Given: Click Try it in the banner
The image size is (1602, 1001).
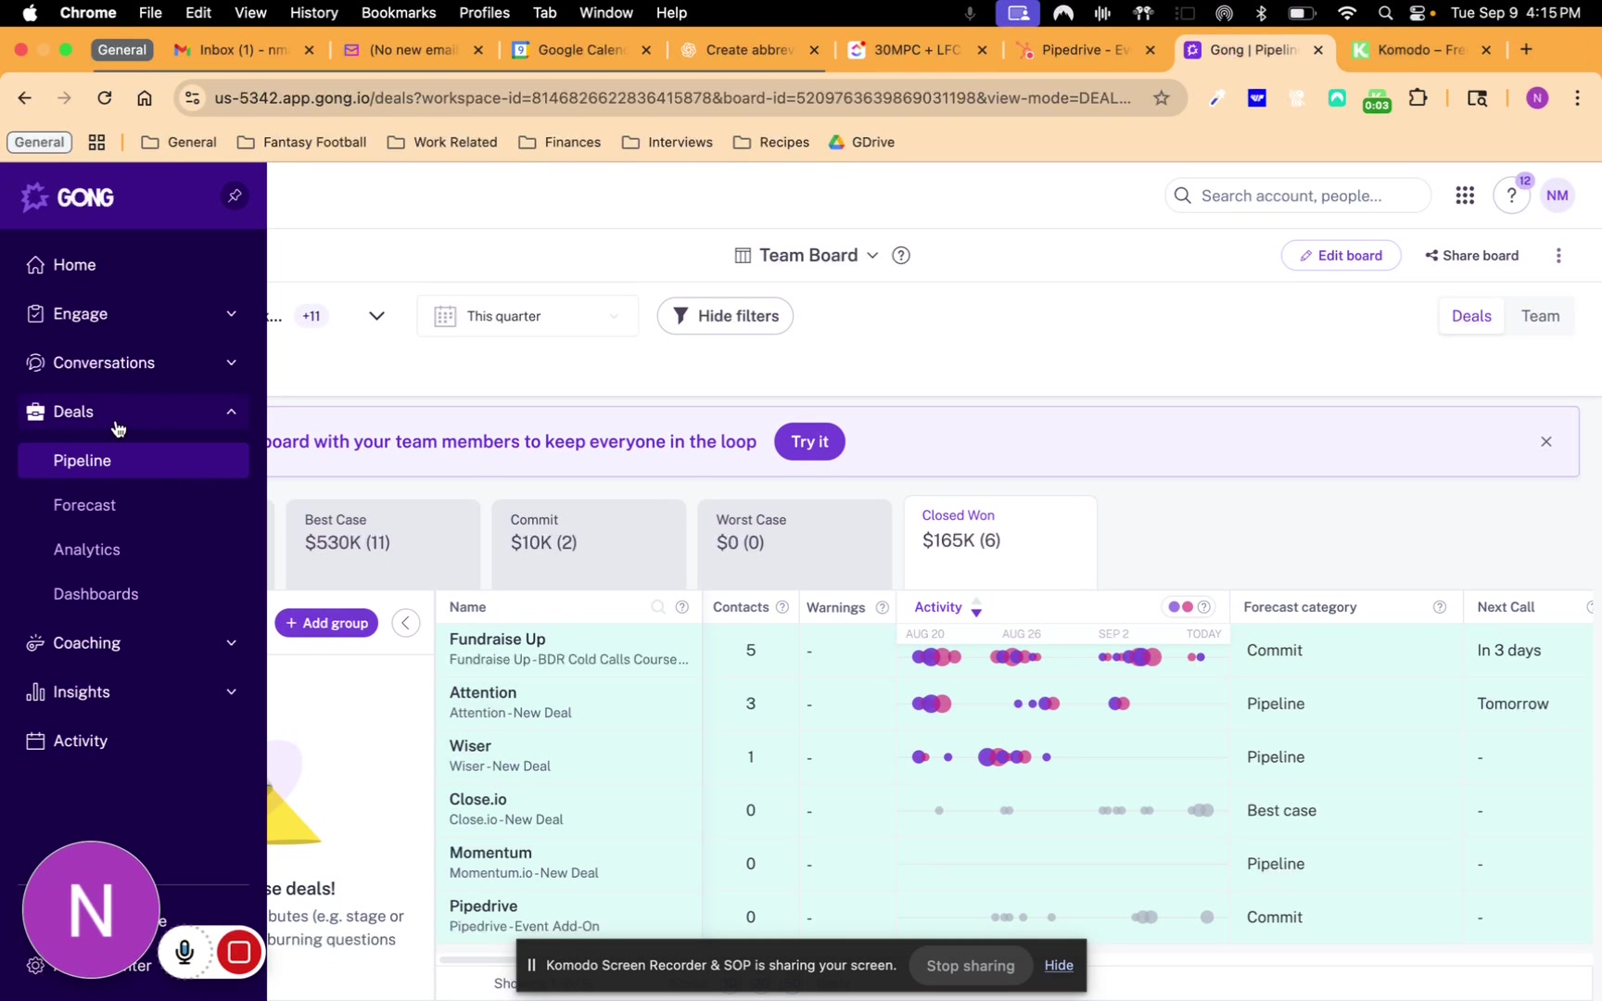Looking at the screenshot, I should (x=809, y=441).
